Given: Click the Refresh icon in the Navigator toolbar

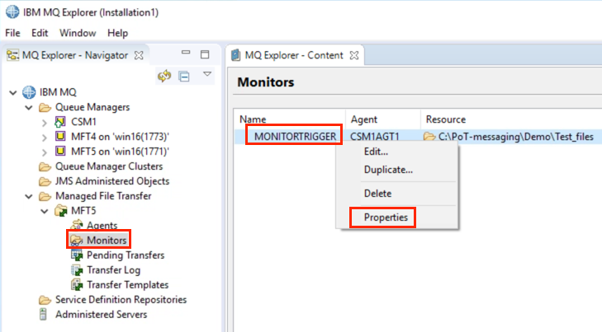Looking at the screenshot, I should [x=164, y=76].
